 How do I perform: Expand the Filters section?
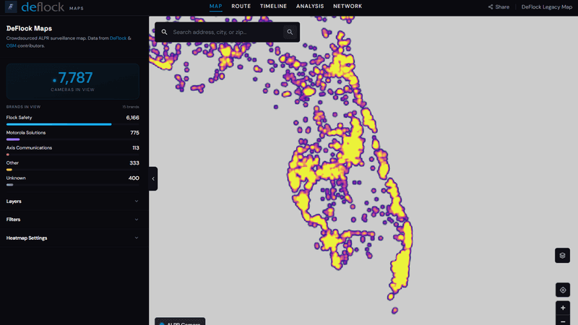click(73, 220)
